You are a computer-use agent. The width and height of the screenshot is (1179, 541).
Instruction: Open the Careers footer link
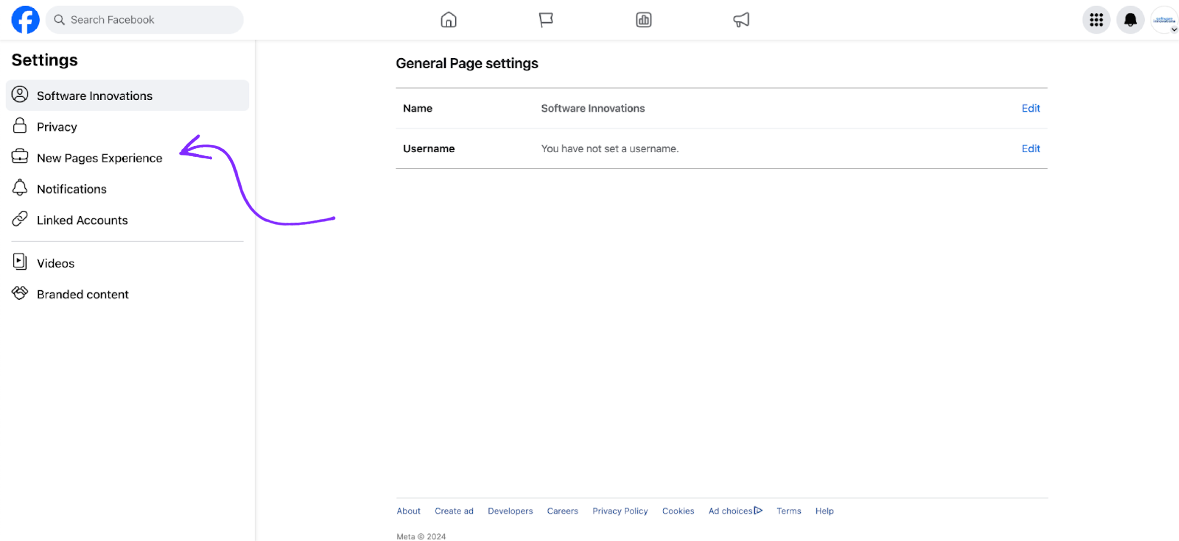[562, 511]
